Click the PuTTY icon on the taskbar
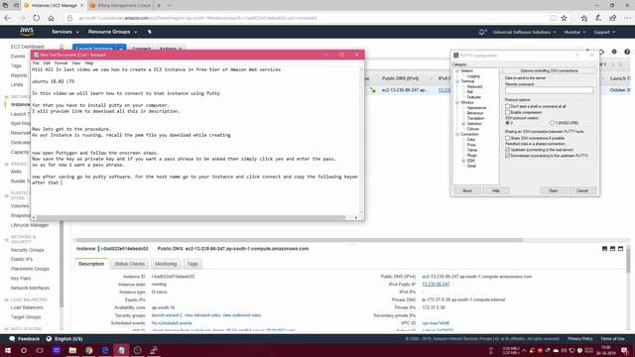Screen dimensions: 635x357 154,350
